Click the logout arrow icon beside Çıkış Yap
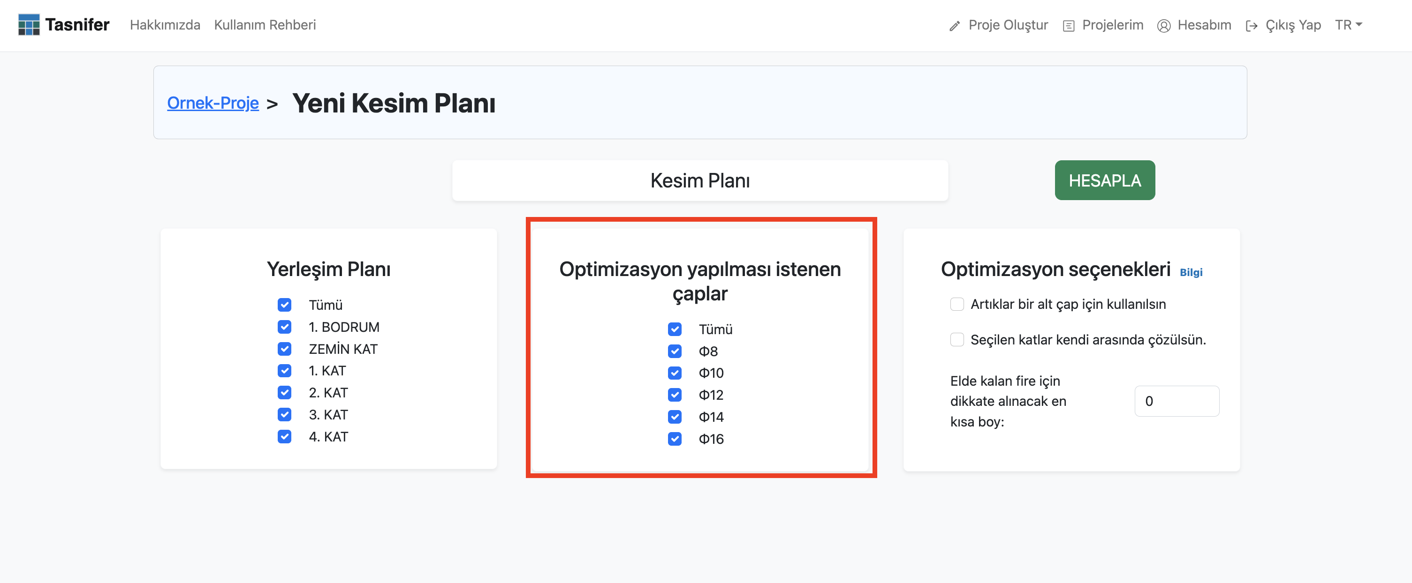Image resolution: width=1412 pixels, height=583 pixels. click(x=1252, y=26)
